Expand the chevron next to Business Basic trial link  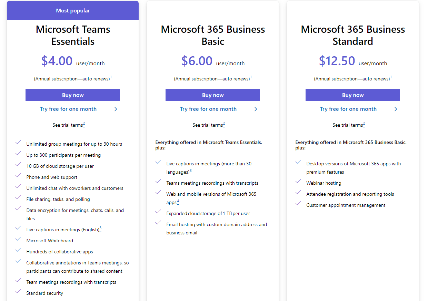(x=256, y=109)
